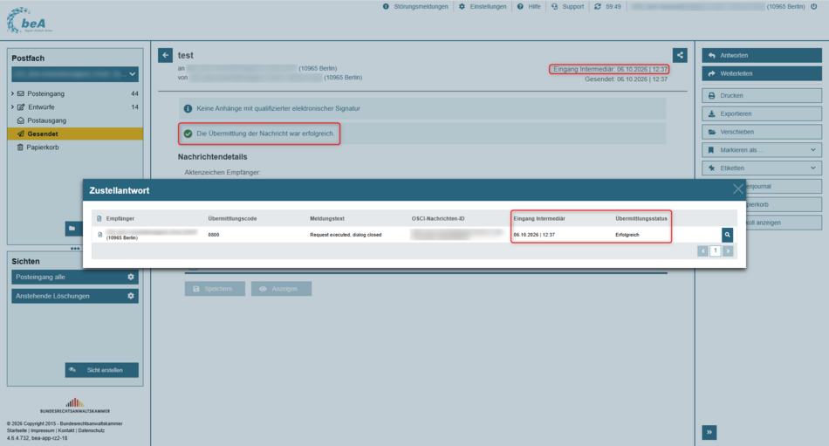Expand the Posteingang folder
This screenshot has width=829, height=446.
(13, 93)
